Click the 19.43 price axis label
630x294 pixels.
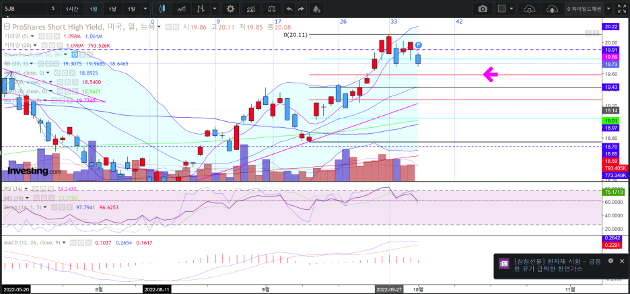[x=611, y=87]
